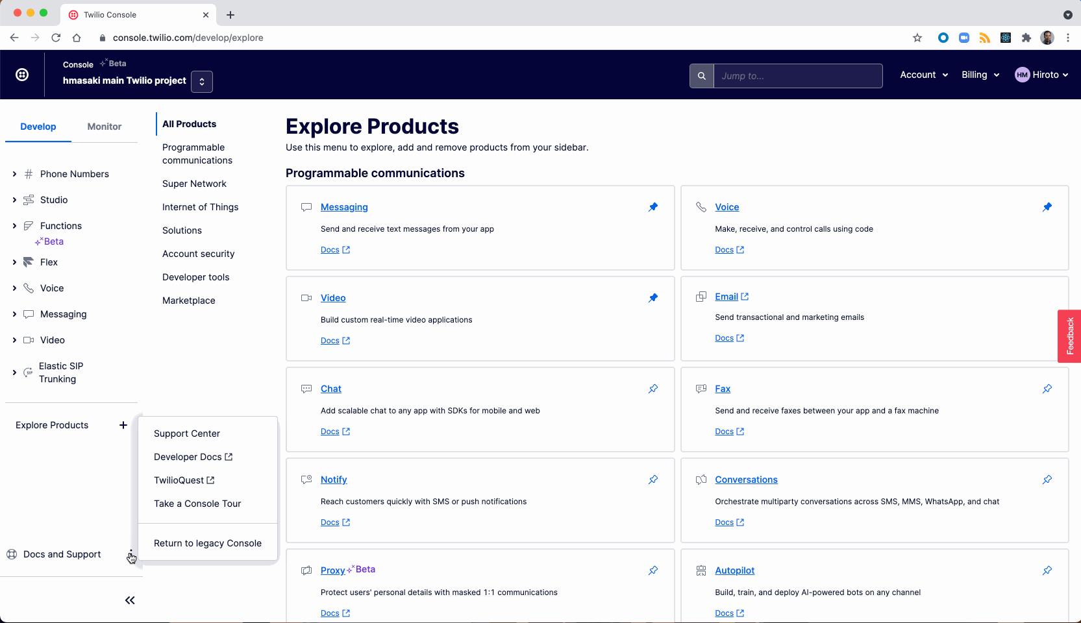Collapse the sidebar with double chevron

130,600
